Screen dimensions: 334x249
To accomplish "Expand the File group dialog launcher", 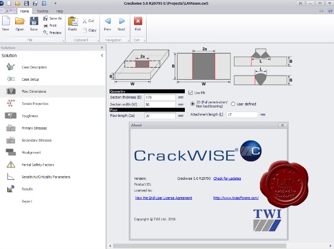I will point(63,40).
